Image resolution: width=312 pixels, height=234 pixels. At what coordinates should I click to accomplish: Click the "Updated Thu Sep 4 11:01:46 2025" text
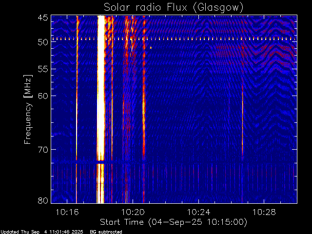[x=42, y=232]
